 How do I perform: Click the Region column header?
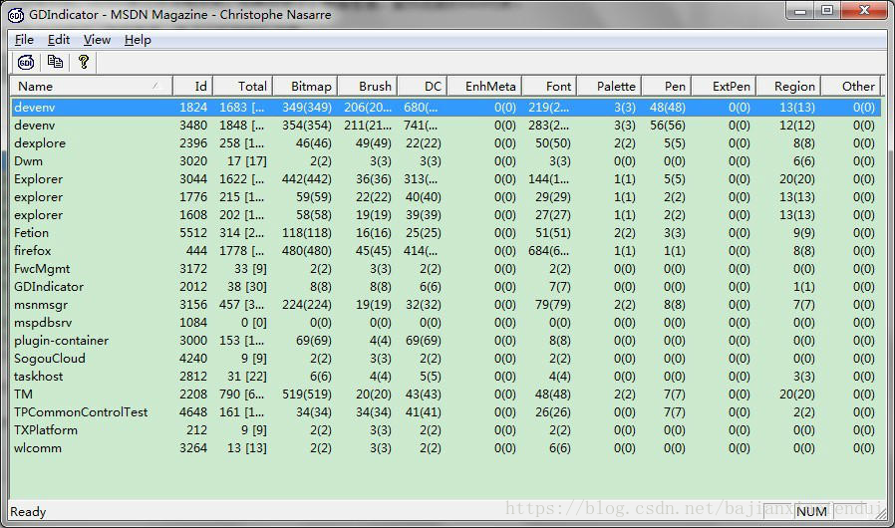(788, 87)
